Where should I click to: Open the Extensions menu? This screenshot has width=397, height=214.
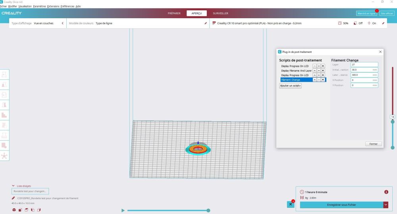(x=53, y=6)
